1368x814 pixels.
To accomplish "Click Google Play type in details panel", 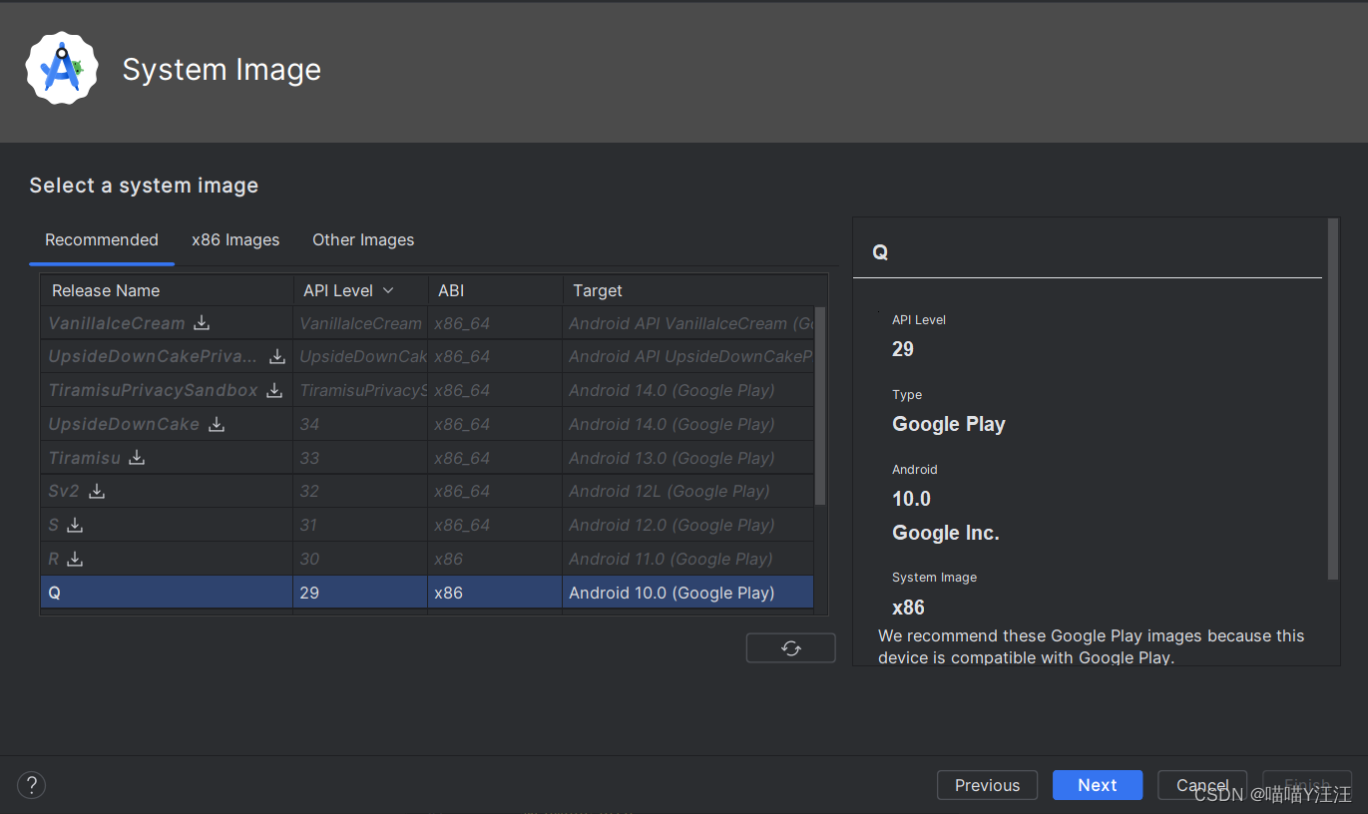I will point(948,424).
